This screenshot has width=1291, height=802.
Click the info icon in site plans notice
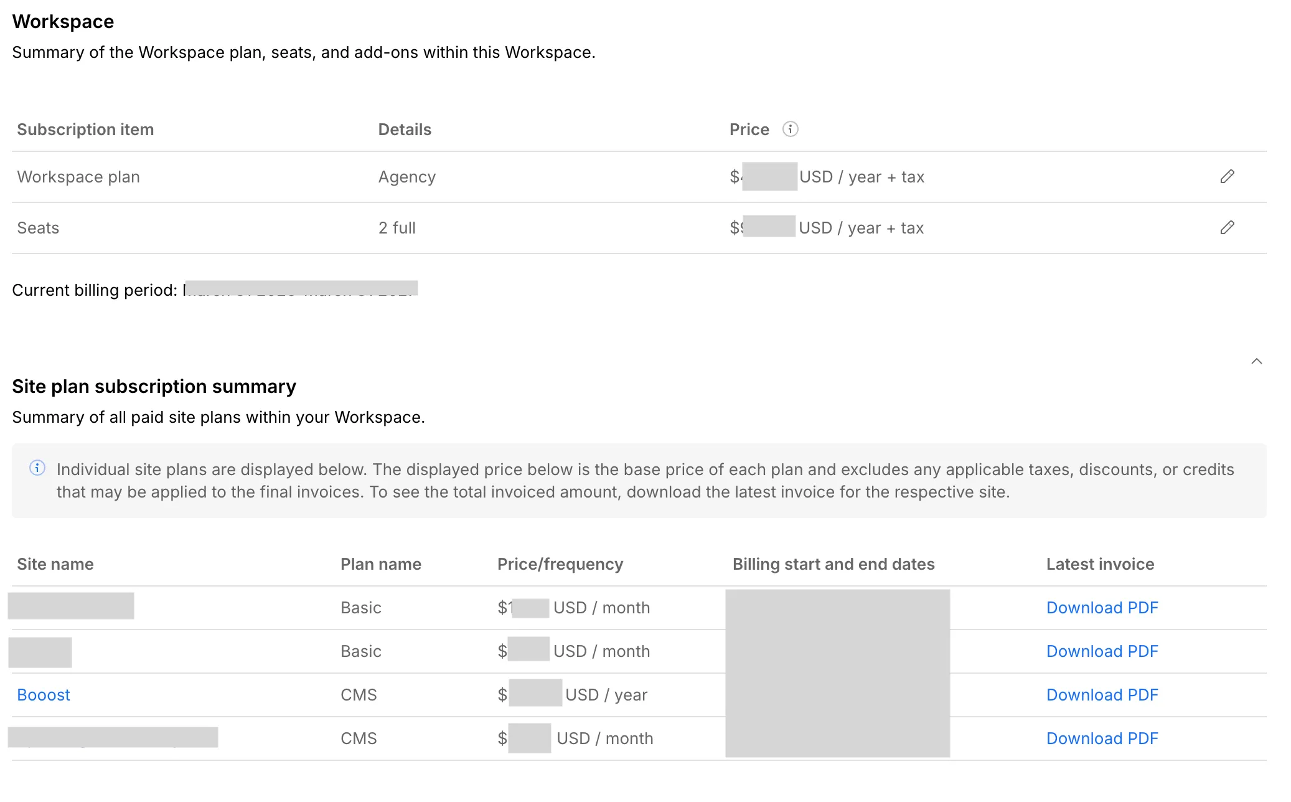pyautogui.click(x=37, y=468)
